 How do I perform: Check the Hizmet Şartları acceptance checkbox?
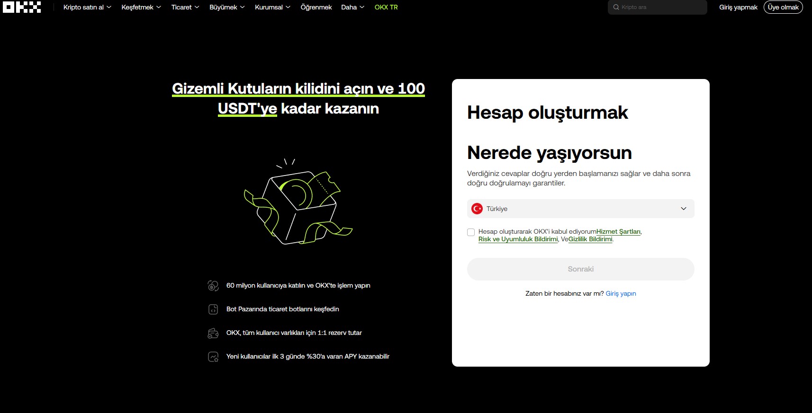pos(471,232)
